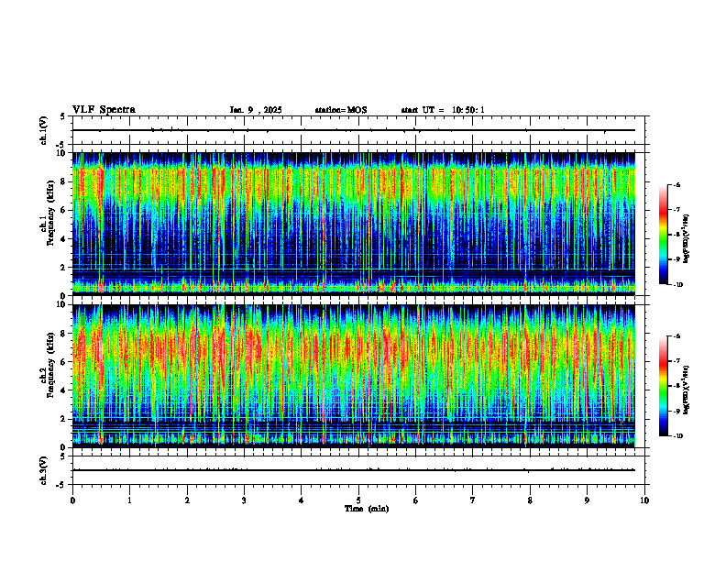The width and height of the screenshot is (726, 561).
Task: Click tick label "3" on Time axis
Action: click(x=244, y=500)
